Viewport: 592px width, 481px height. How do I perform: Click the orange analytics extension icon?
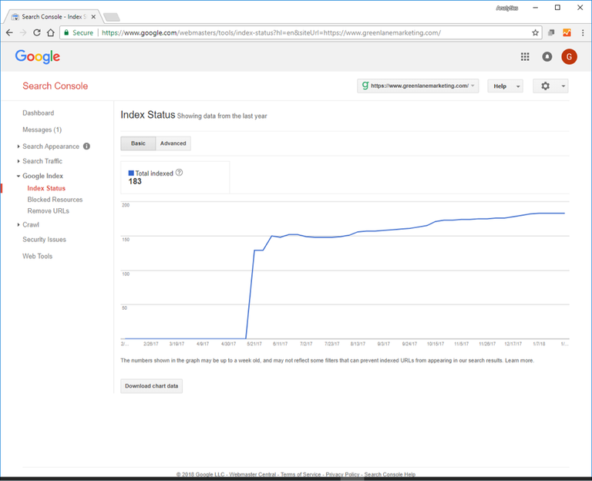(567, 33)
